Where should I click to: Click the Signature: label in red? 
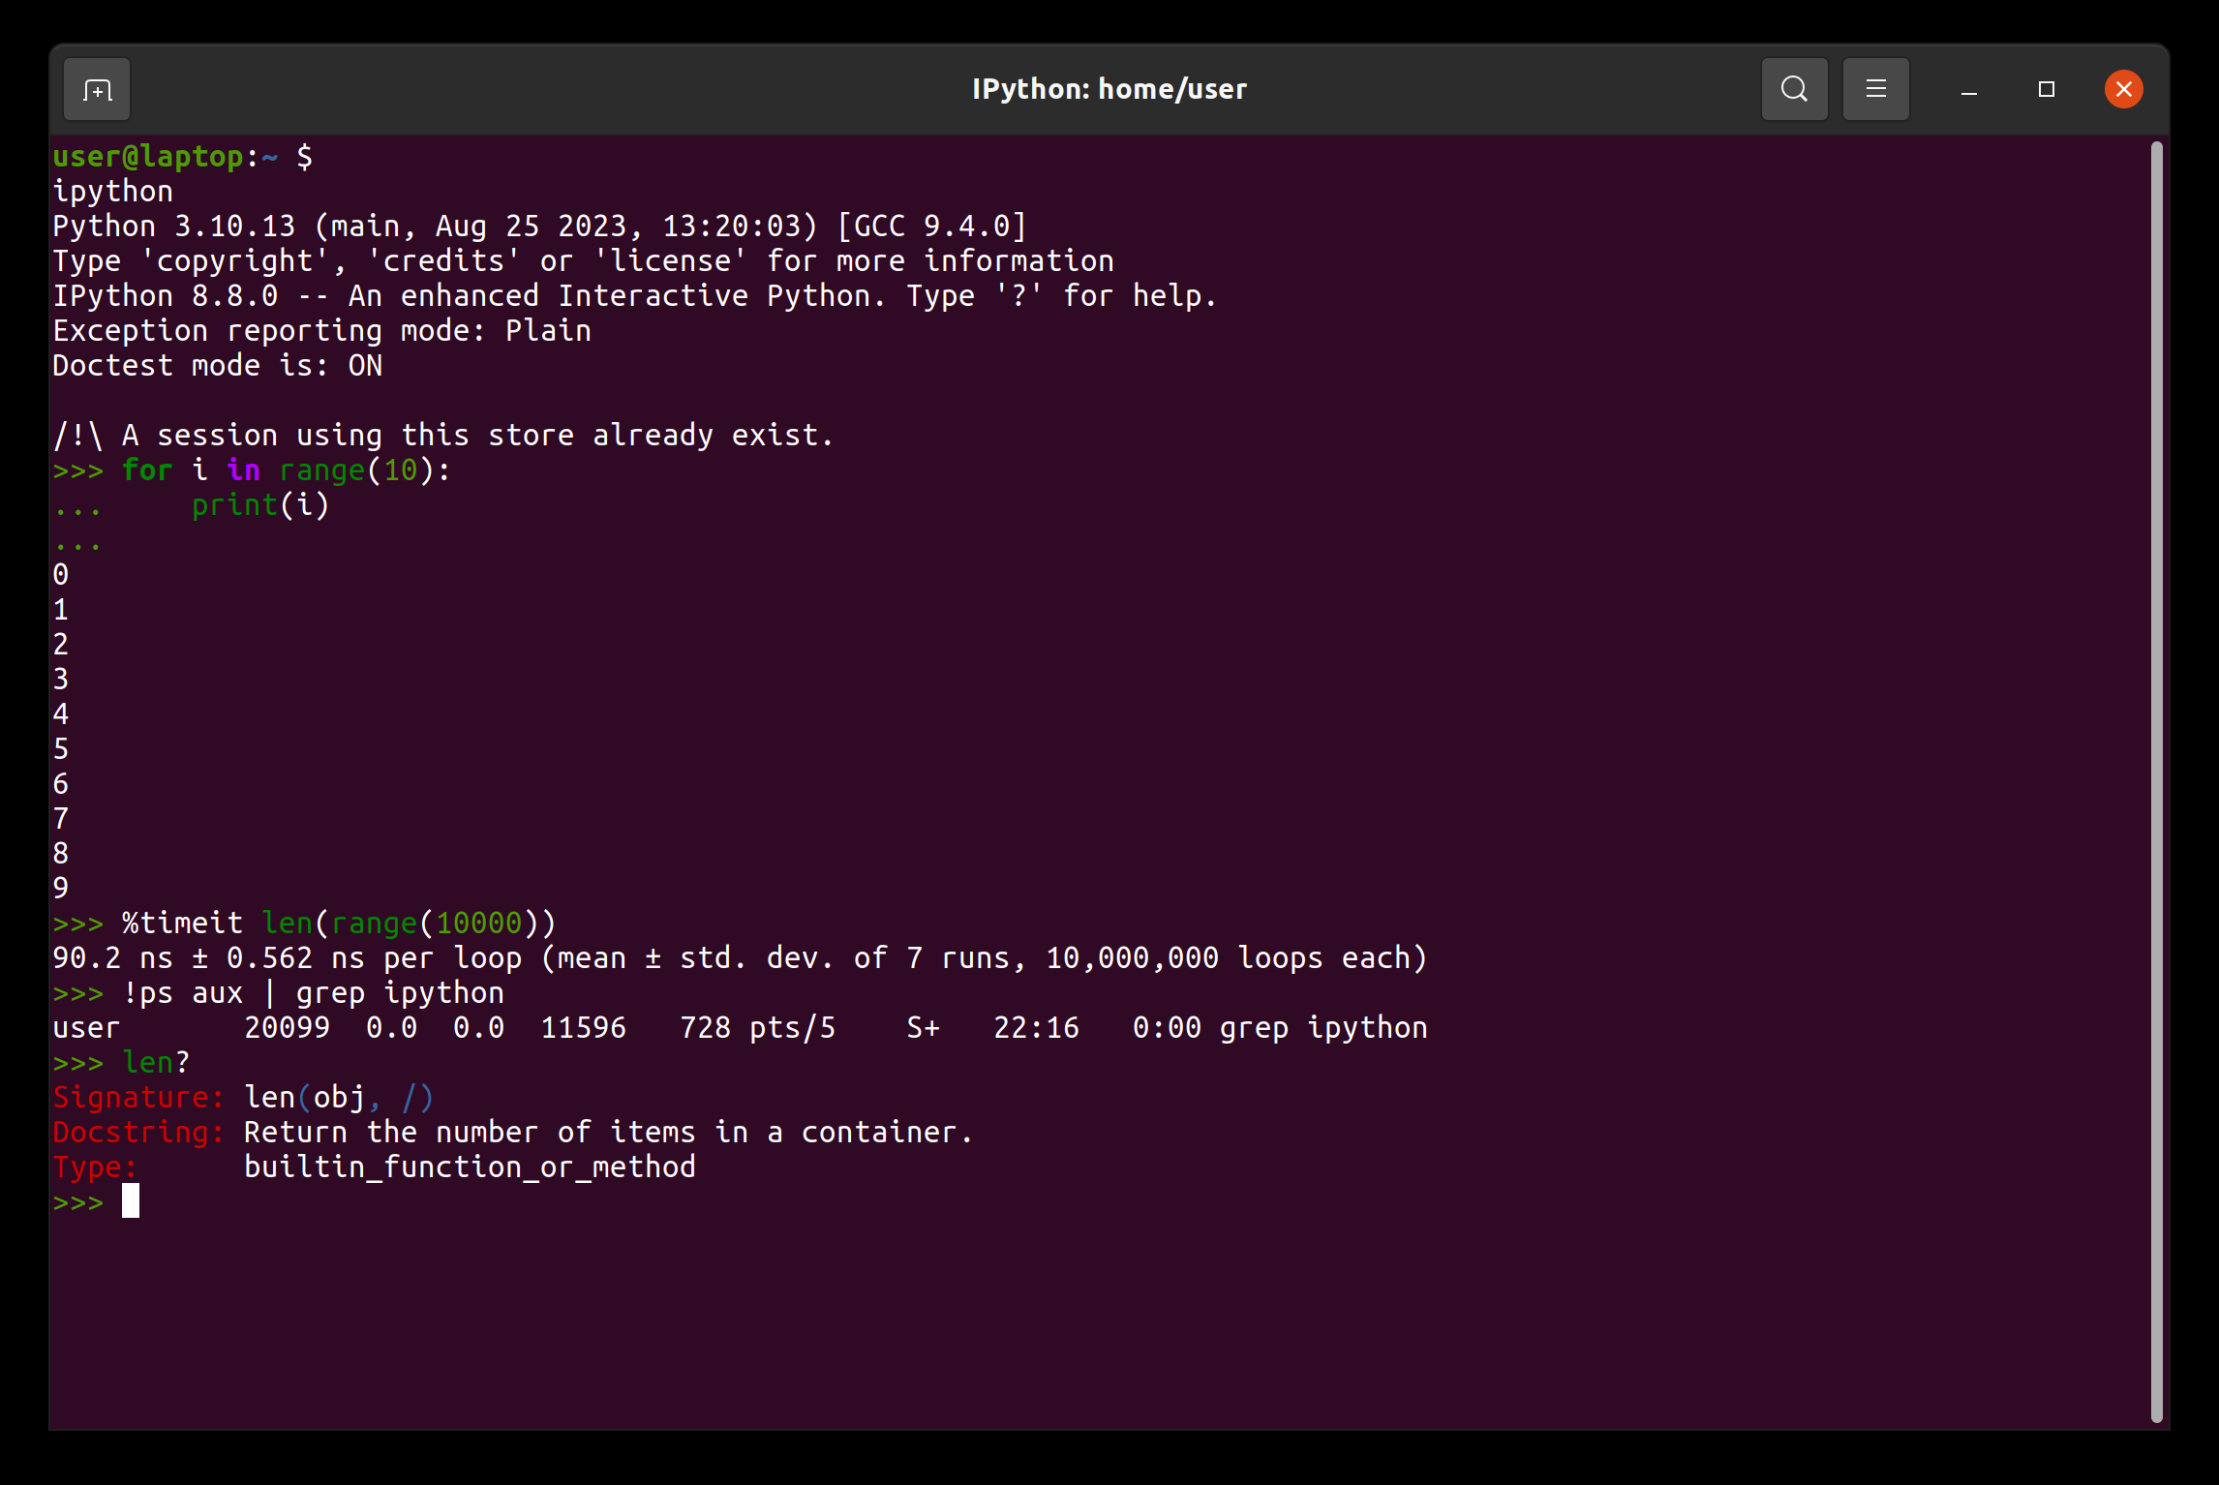[136, 1097]
